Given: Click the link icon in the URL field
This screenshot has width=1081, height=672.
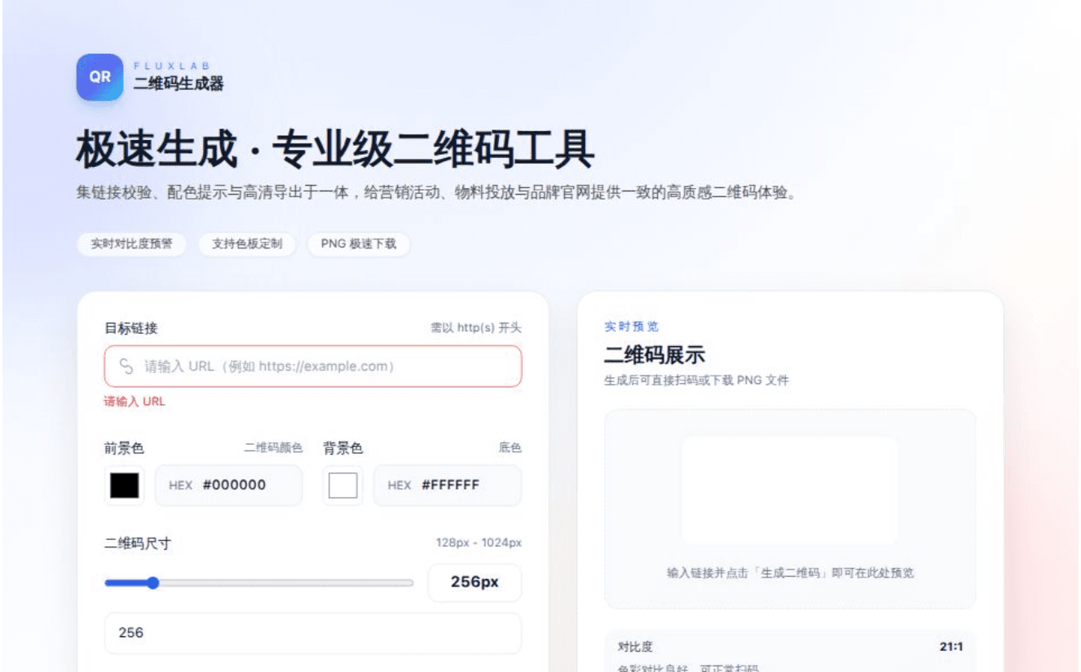Looking at the screenshot, I should click(x=126, y=366).
